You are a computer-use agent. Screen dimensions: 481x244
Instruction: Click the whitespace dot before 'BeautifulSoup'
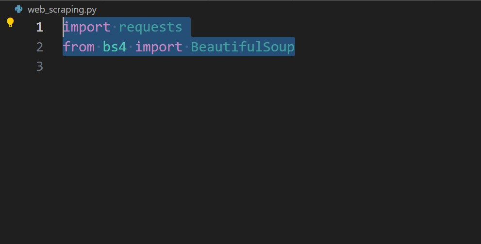186,47
